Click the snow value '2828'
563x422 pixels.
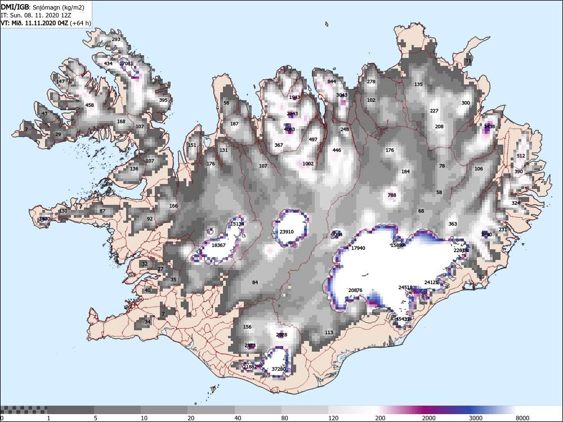pos(281,335)
